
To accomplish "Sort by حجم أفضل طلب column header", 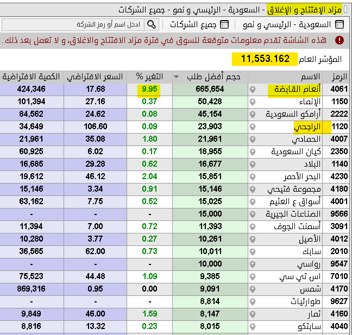I will [x=210, y=77].
